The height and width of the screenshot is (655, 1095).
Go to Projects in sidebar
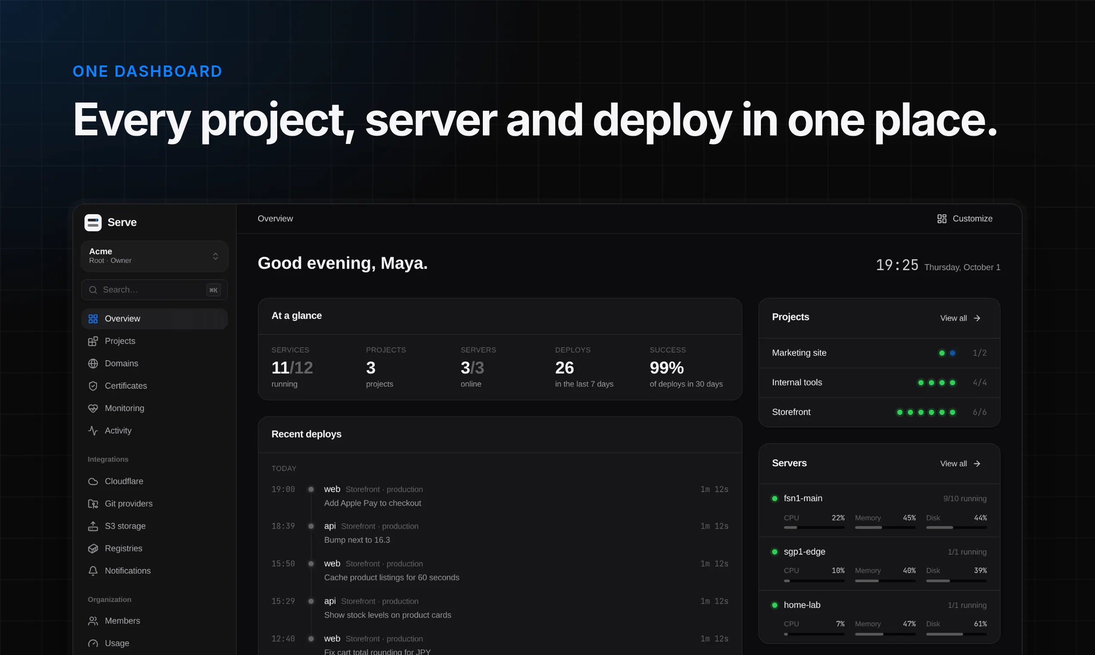pyautogui.click(x=154, y=341)
